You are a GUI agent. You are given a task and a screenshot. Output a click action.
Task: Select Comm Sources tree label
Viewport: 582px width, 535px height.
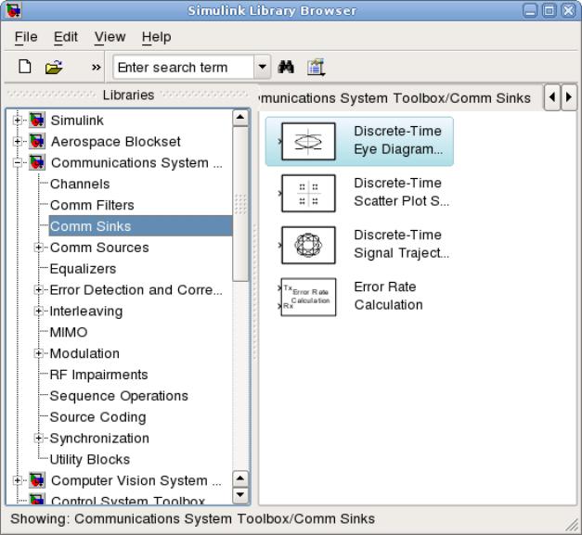pyautogui.click(x=99, y=248)
